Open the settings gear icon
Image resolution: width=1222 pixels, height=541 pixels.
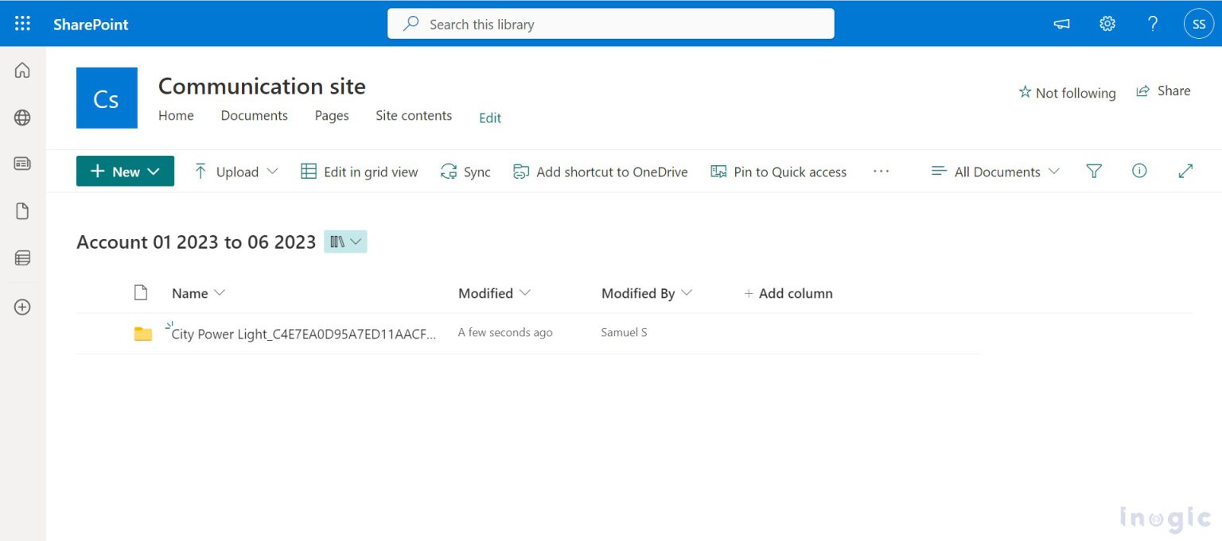(x=1107, y=24)
